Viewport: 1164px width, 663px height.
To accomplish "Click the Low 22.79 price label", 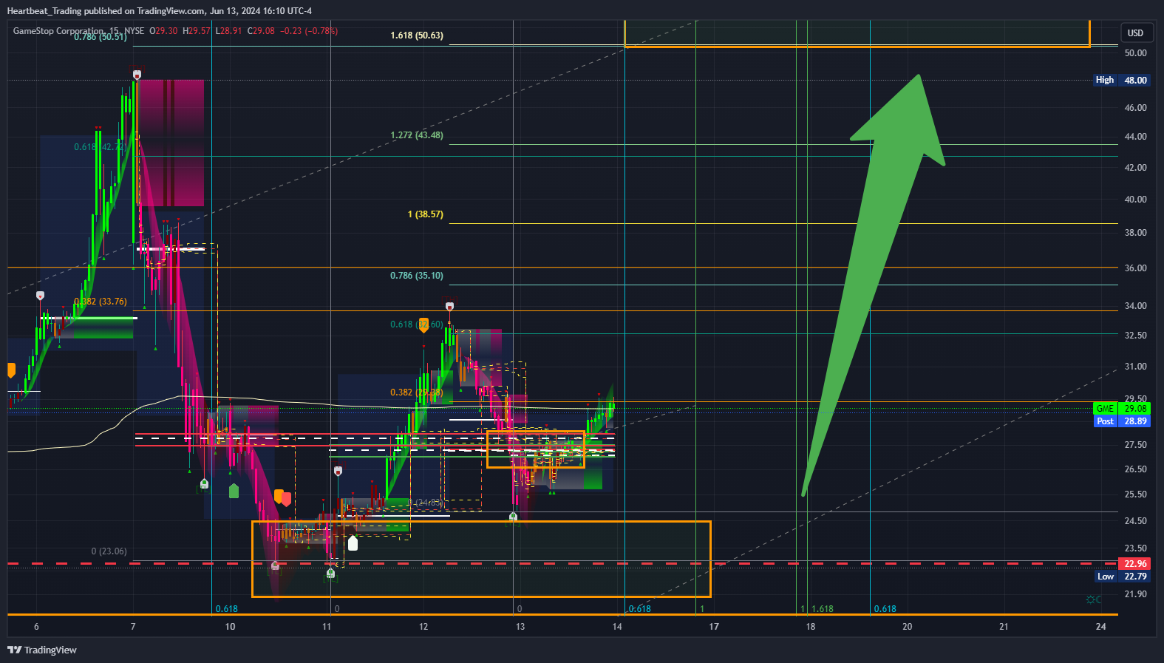I will 1122,577.
